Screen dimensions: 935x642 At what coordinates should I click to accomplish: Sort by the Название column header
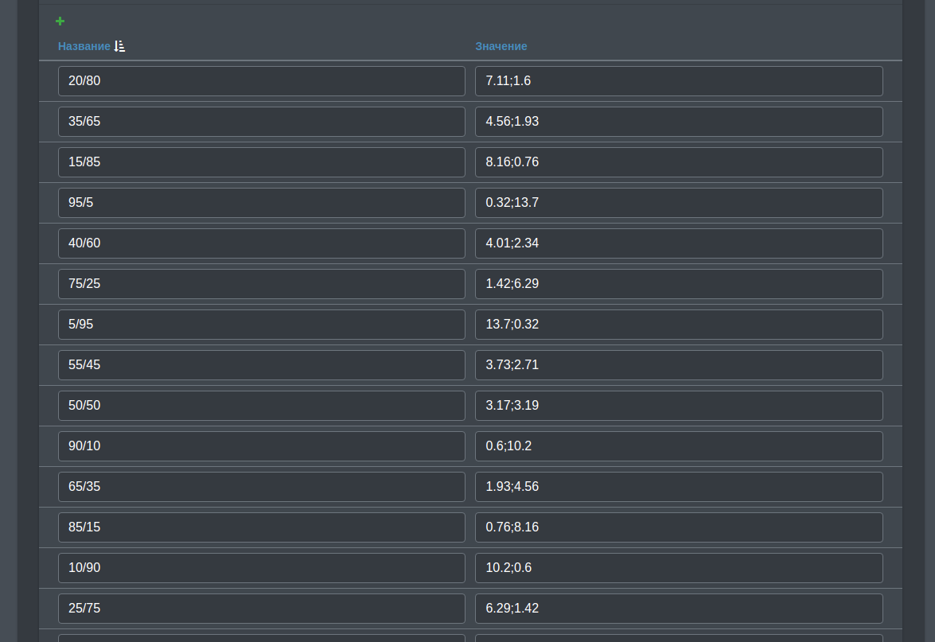(x=84, y=46)
